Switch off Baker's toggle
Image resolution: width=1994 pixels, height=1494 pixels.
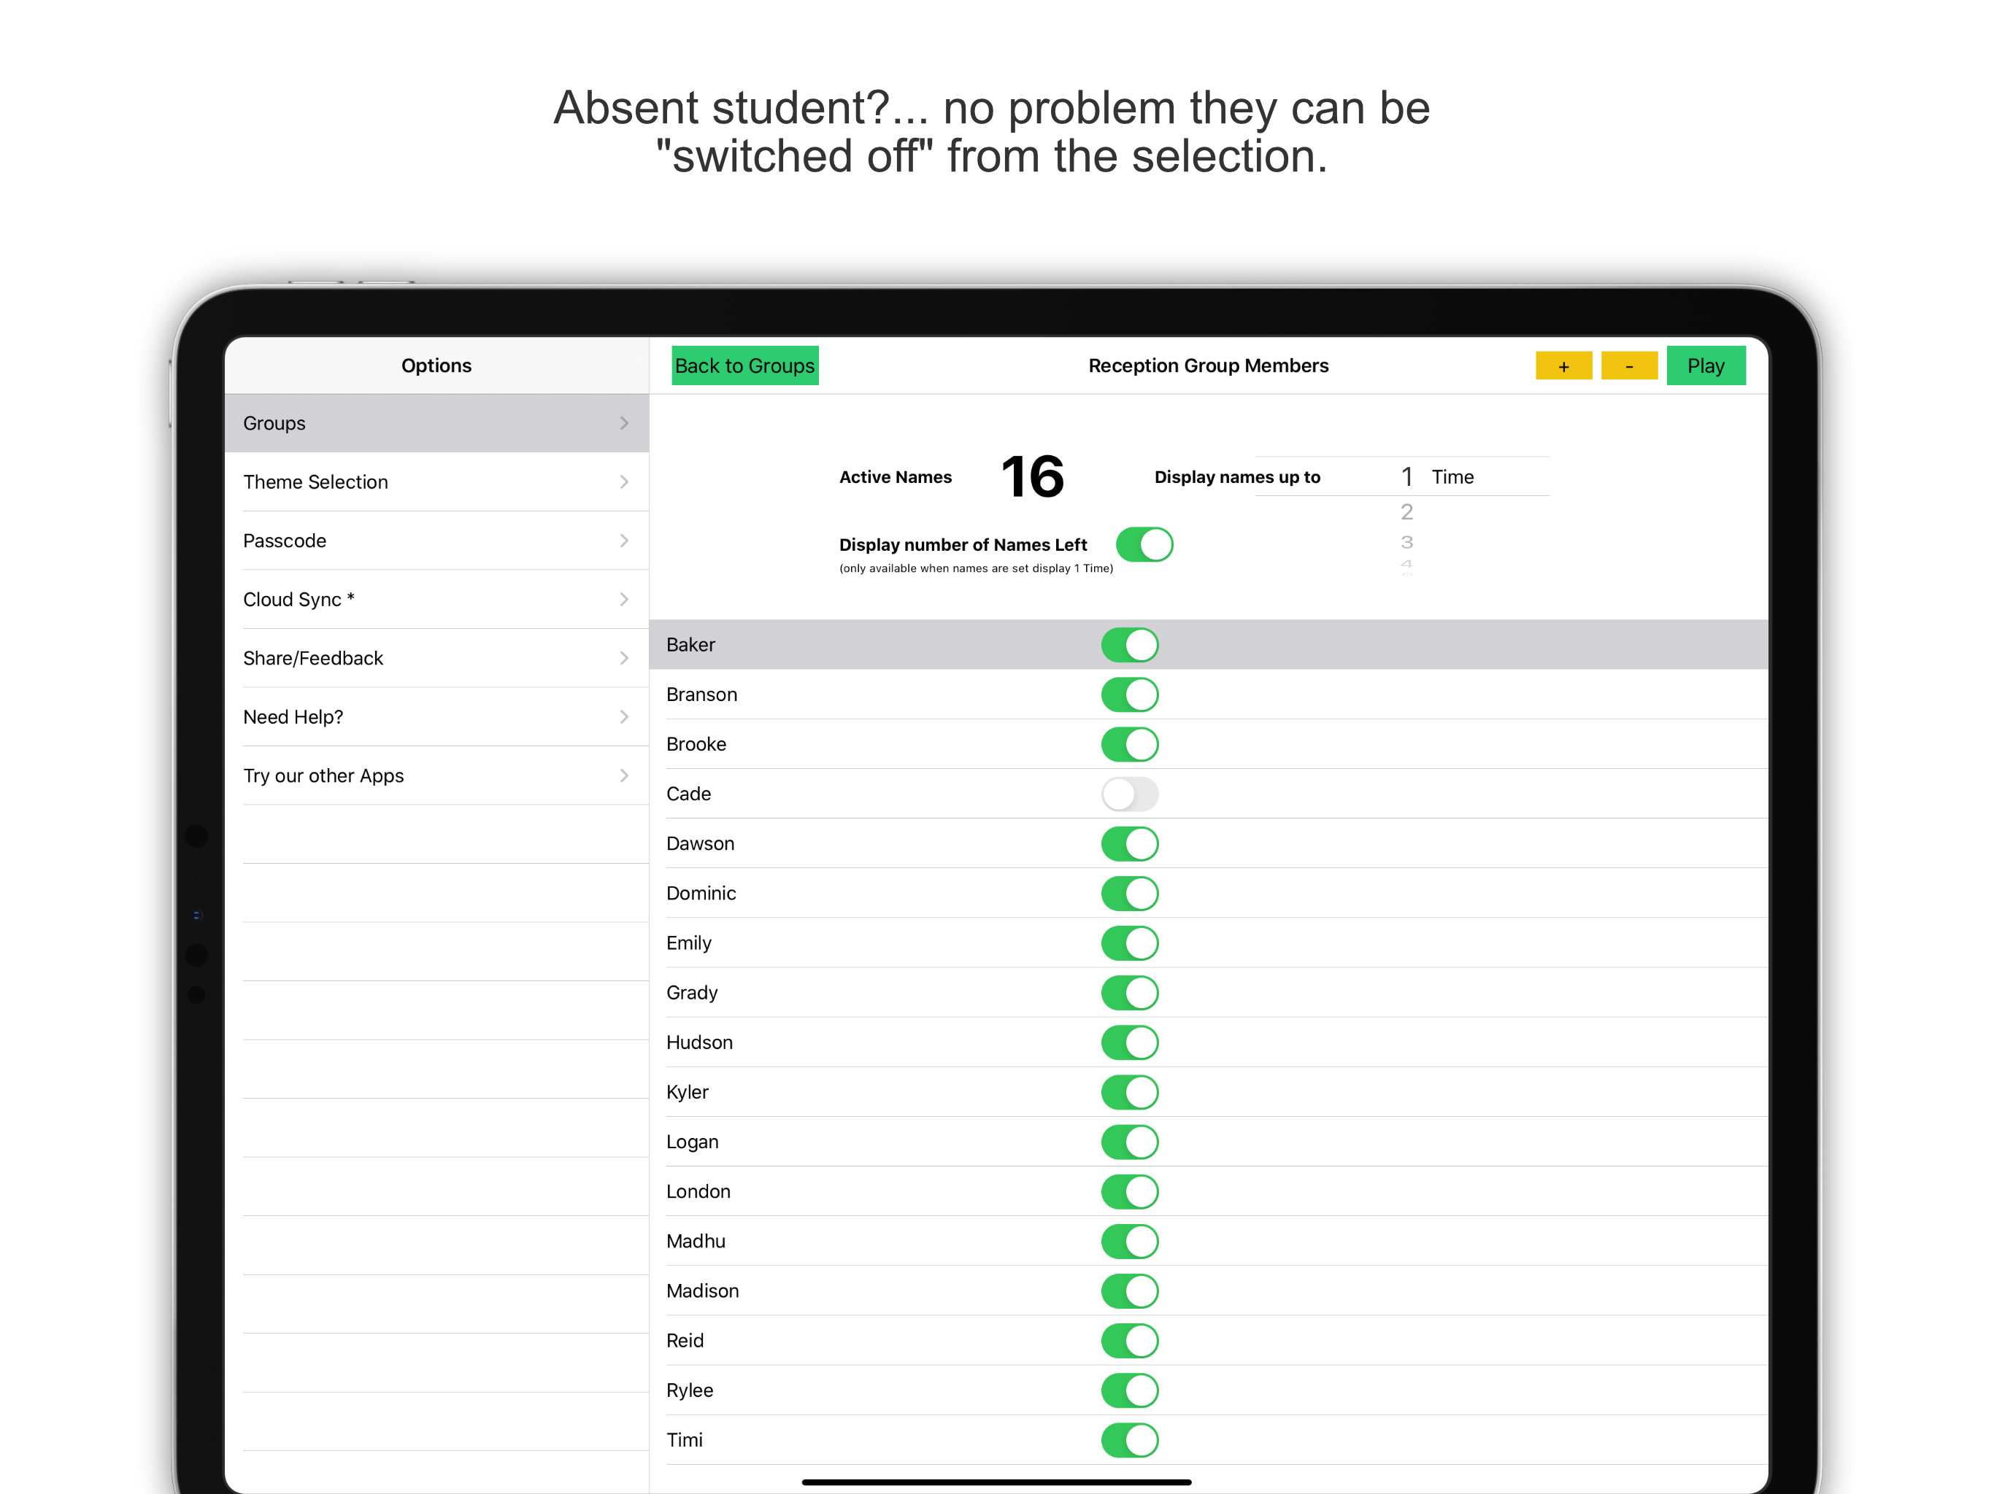coord(1130,645)
